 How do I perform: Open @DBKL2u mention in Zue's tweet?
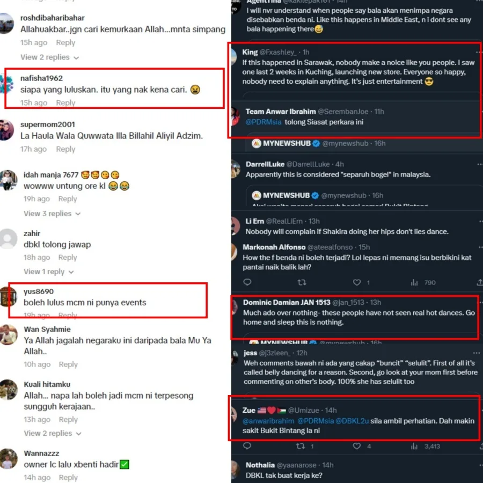[352, 421]
